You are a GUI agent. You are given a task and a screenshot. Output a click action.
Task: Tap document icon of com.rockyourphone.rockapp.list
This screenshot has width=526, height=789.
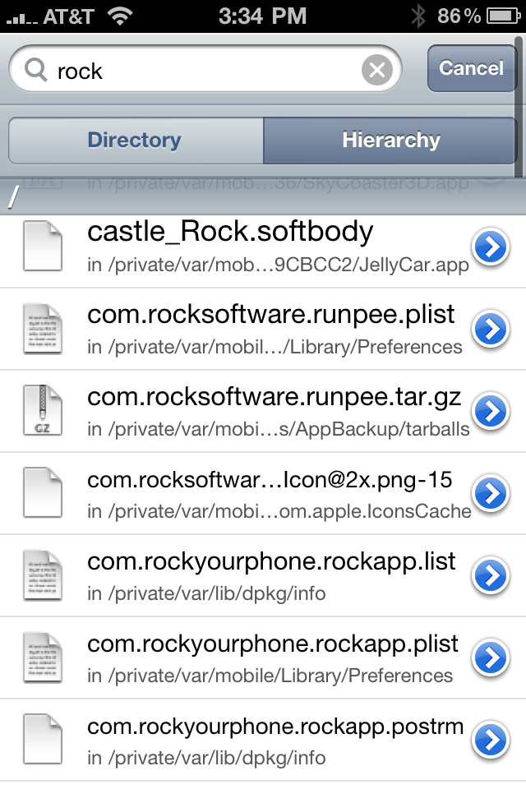(43, 575)
